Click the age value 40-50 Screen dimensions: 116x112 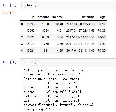point(101,37)
